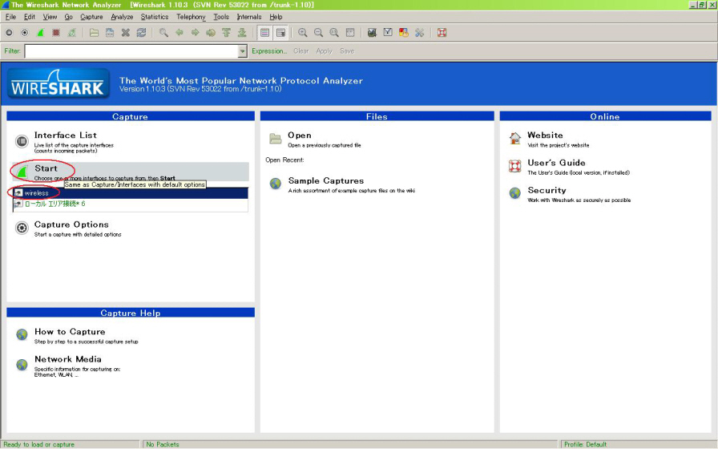Click the close capture file X icon
The image size is (718, 449).
point(126,33)
